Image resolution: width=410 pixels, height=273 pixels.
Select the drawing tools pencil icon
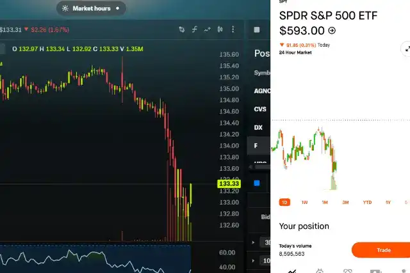[181, 29]
